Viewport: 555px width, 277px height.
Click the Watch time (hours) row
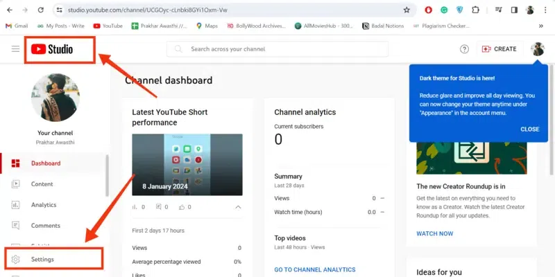pos(329,212)
